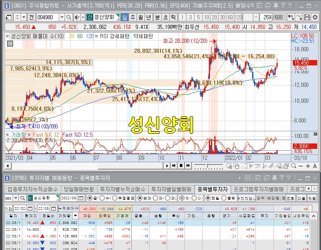
Task: Click the 차트 chart button
Action: 312,198
